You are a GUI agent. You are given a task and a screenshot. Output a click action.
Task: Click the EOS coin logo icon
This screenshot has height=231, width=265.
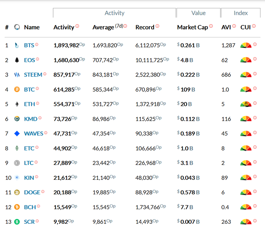17,60
